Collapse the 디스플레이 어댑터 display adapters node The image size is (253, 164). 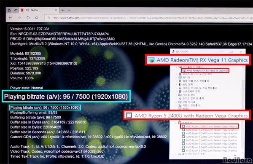176,67
